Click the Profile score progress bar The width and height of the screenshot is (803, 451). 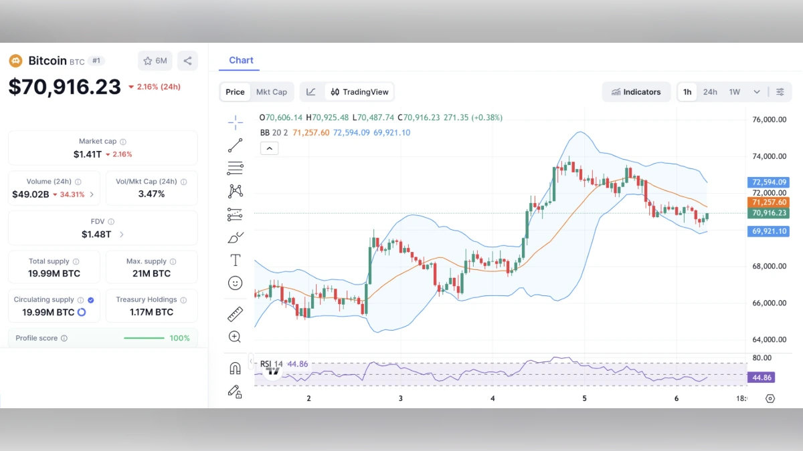[x=143, y=338]
